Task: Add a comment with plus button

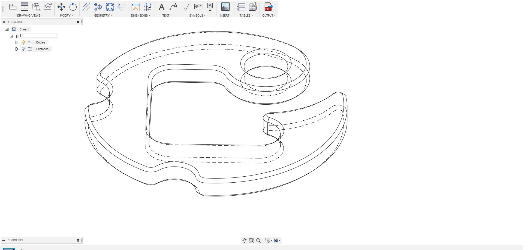Action: [78, 240]
